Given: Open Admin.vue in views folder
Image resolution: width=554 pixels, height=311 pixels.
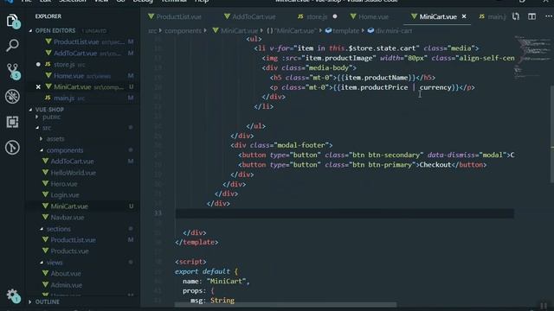Looking at the screenshot, I should tap(67, 285).
